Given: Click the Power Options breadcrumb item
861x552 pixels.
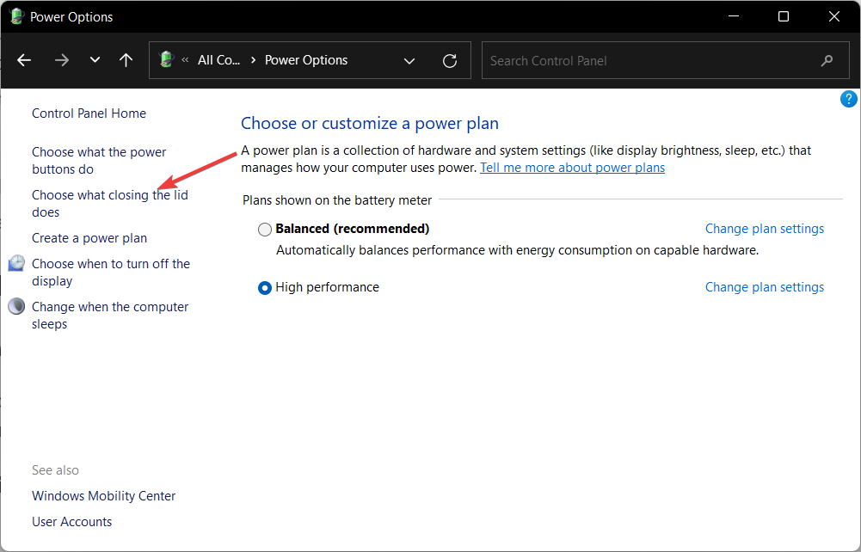Looking at the screenshot, I should tap(306, 60).
